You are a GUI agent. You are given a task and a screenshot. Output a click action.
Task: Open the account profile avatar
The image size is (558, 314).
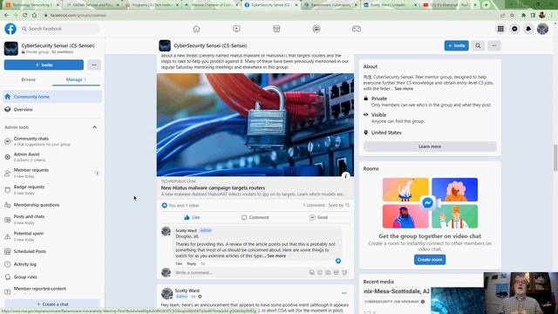(x=542, y=29)
